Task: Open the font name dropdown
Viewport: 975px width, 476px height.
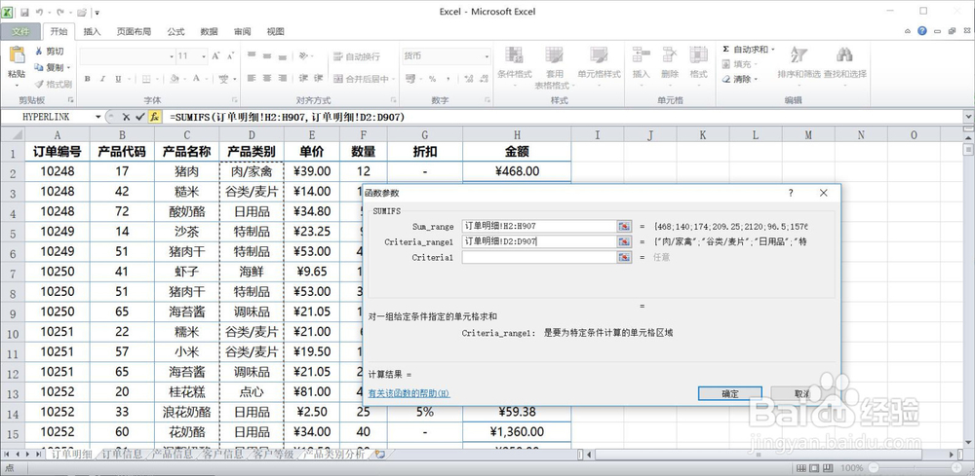Action: pos(172,56)
